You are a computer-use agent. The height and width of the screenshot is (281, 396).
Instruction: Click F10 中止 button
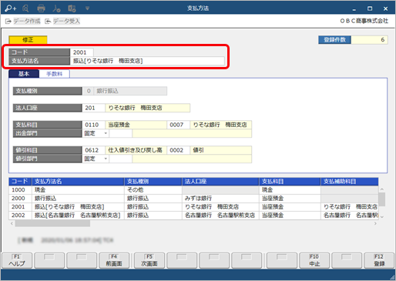[x=314, y=260]
